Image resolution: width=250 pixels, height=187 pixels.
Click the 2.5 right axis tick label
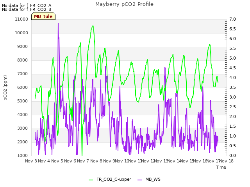[232, 107]
